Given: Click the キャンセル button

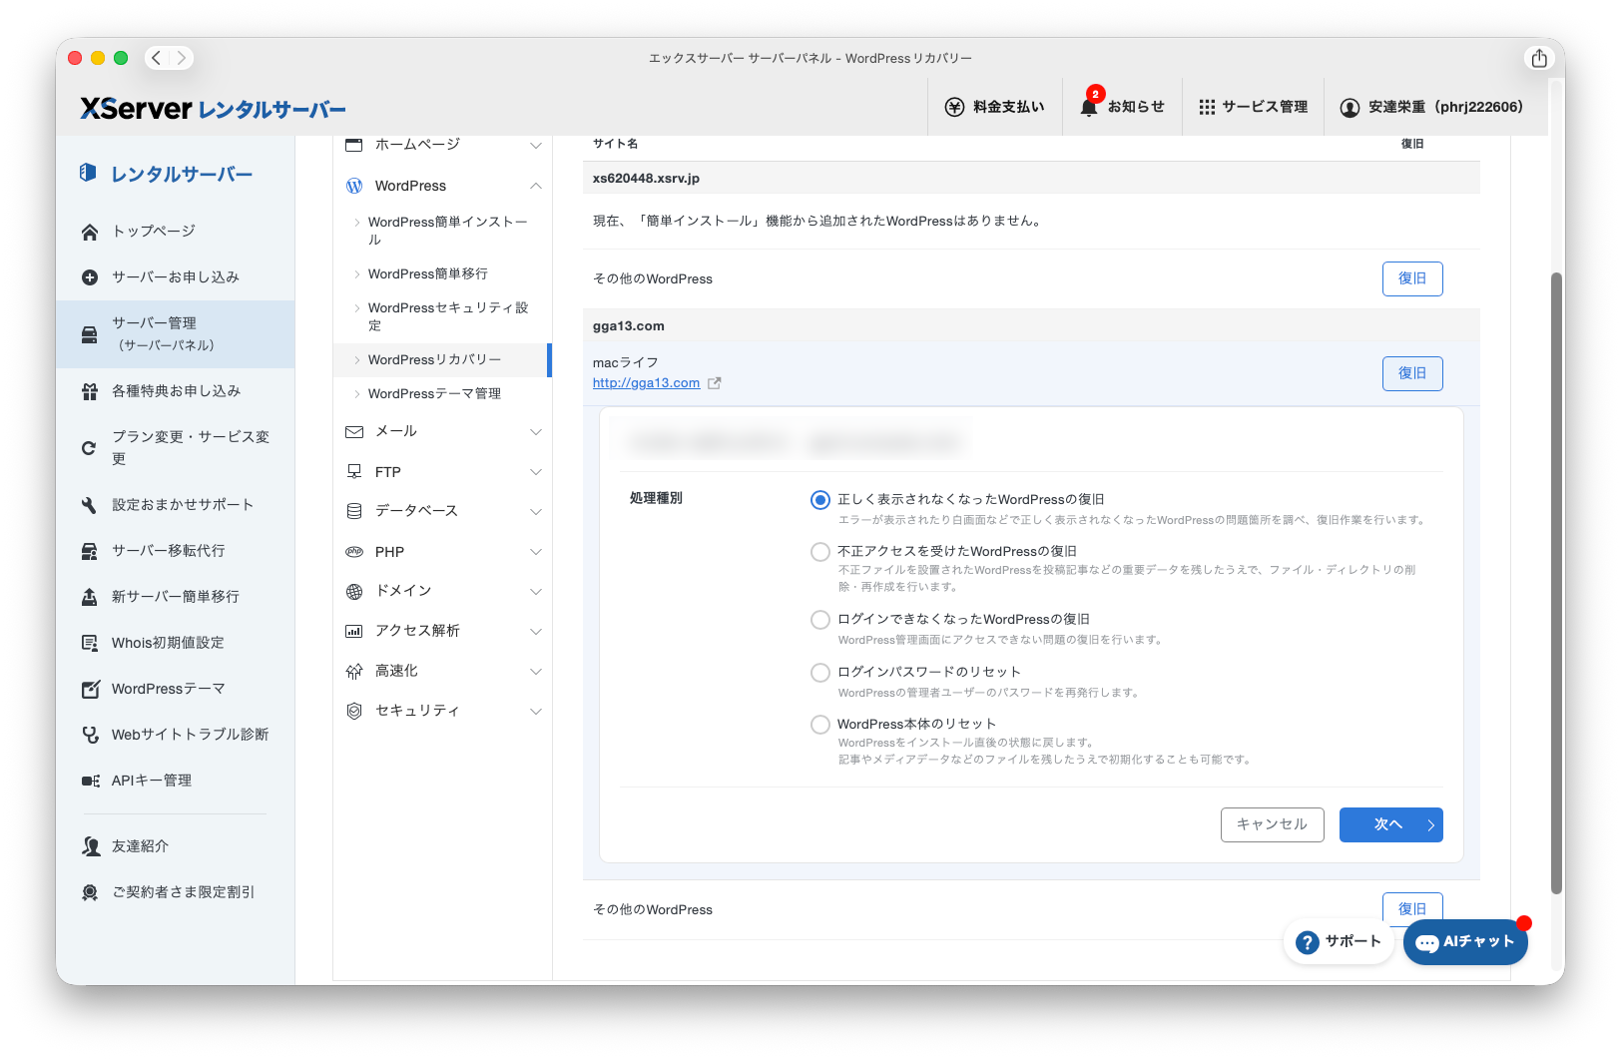Looking at the screenshot, I should click(x=1272, y=824).
